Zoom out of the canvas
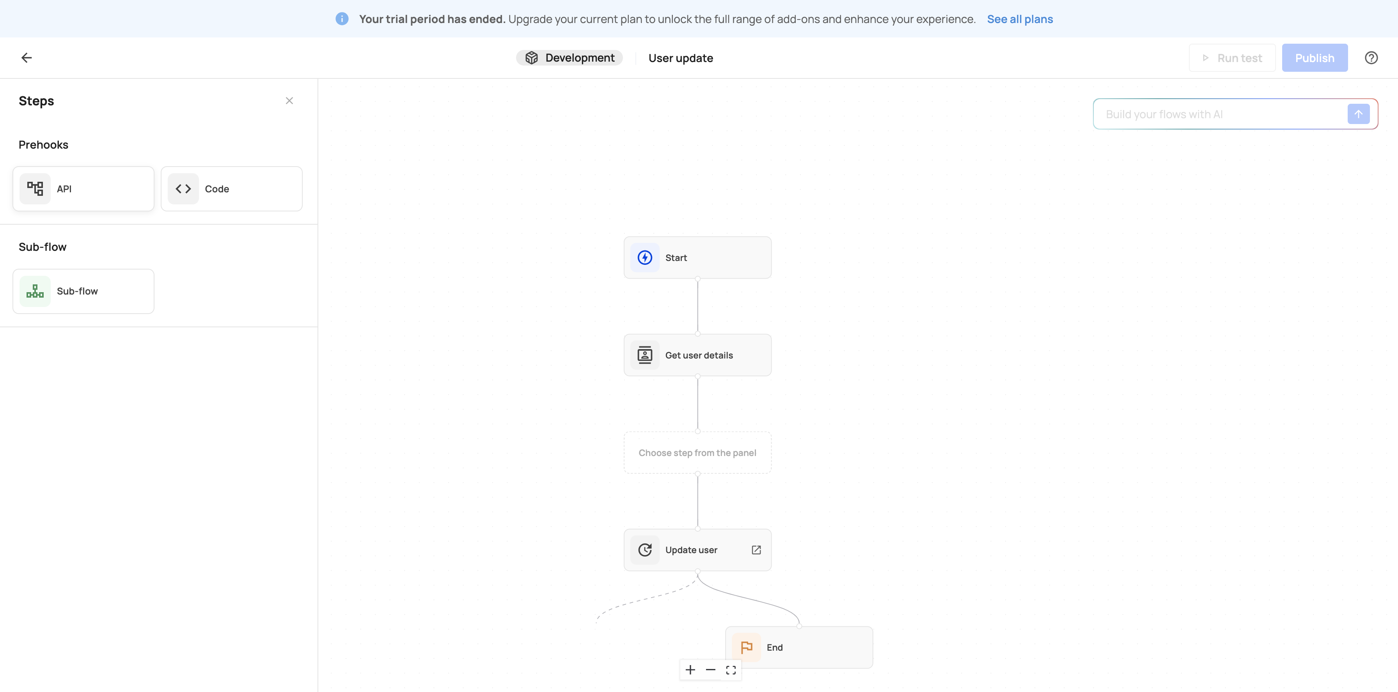This screenshot has width=1398, height=692. (x=710, y=670)
